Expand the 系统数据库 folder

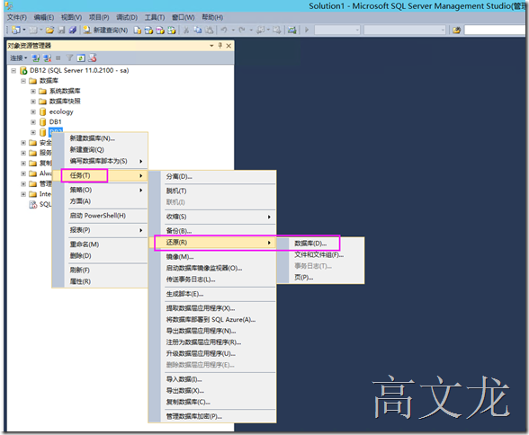(33, 91)
